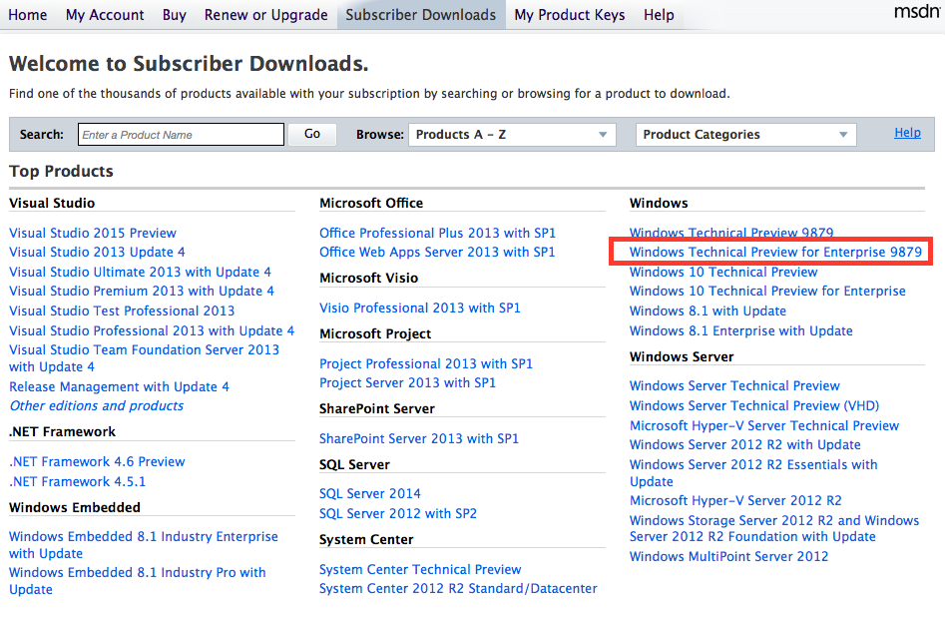Click the msdn logo
The height and width of the screenshot is (620, 945).
click(918, 12)
